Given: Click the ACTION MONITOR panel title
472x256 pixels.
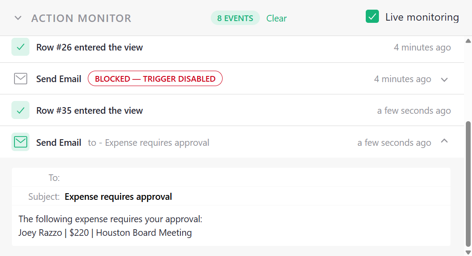Looking at the screenshot, I should [81, 18].
